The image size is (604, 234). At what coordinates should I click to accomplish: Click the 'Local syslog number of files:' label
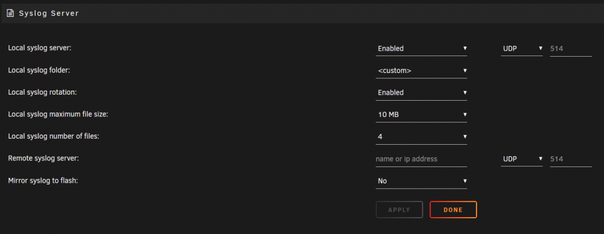[54, 136]
